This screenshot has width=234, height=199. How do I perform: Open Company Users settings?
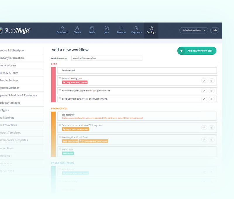pos(22,65)
